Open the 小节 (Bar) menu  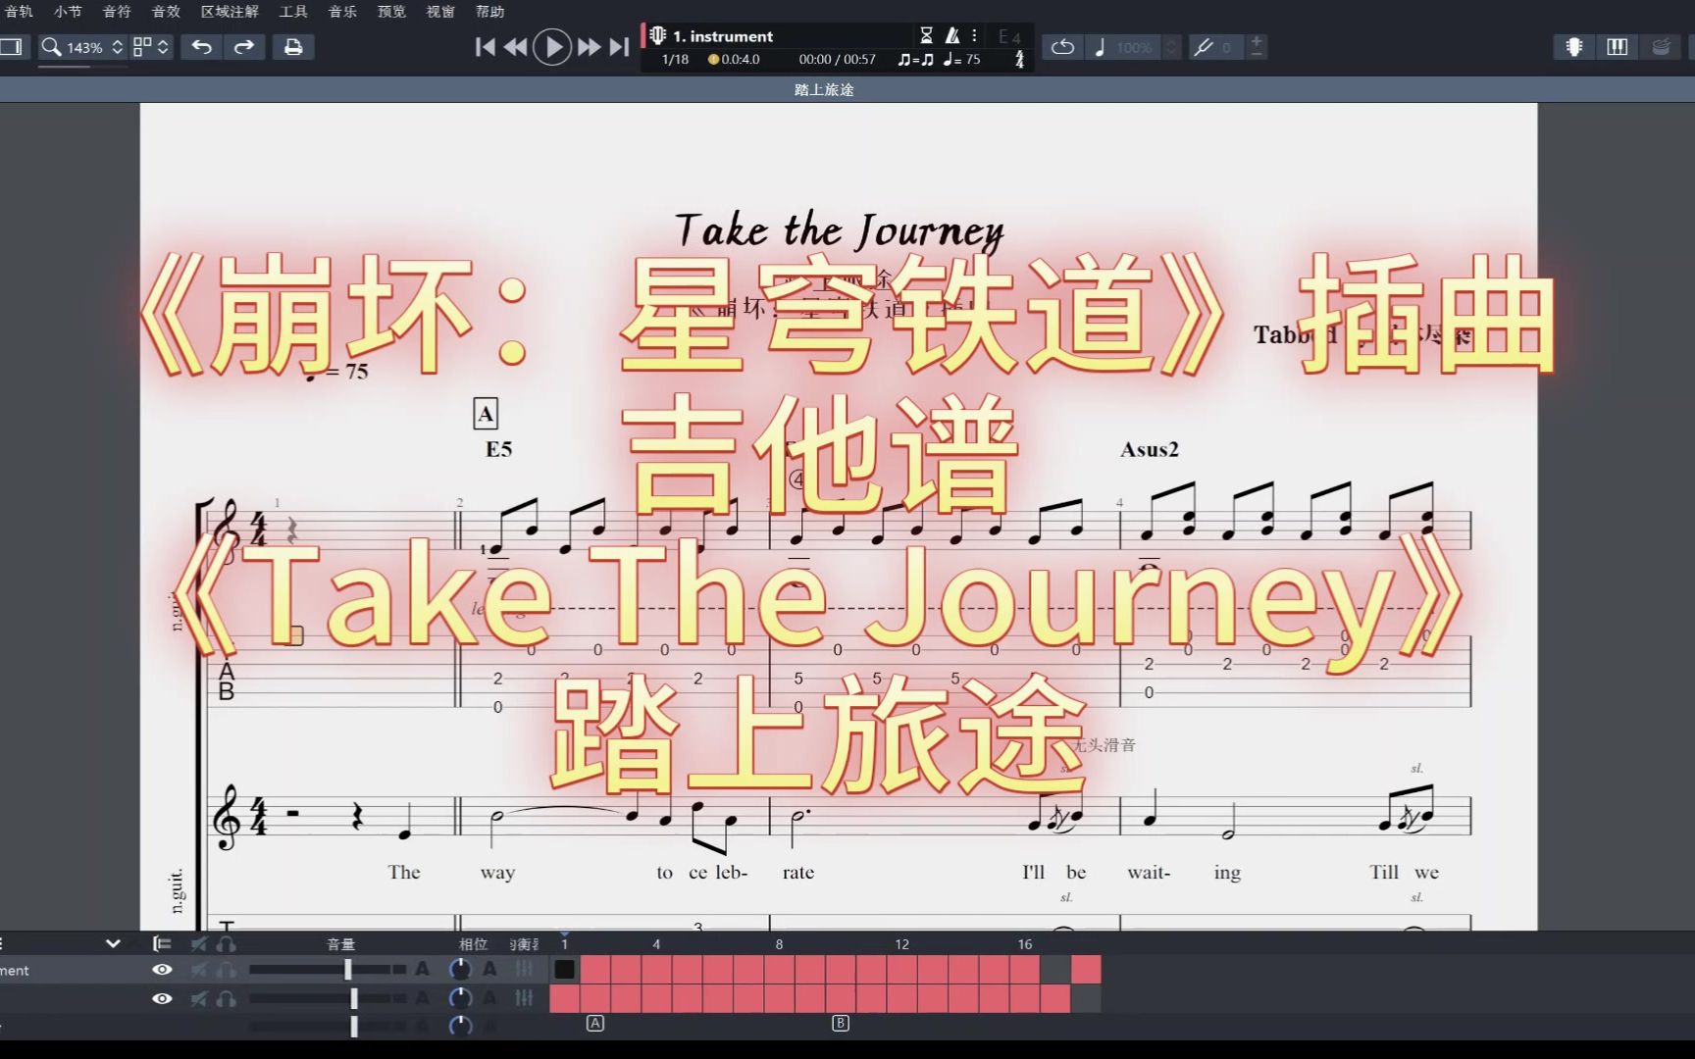click(x=68, y=12)
